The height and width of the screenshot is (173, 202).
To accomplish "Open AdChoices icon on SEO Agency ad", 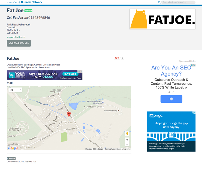I will (192, 65).
